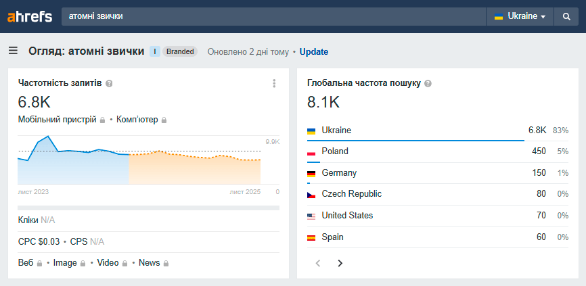586x286 pixels.
Task: Click the keyword search input field
Action: pos(273,16)
